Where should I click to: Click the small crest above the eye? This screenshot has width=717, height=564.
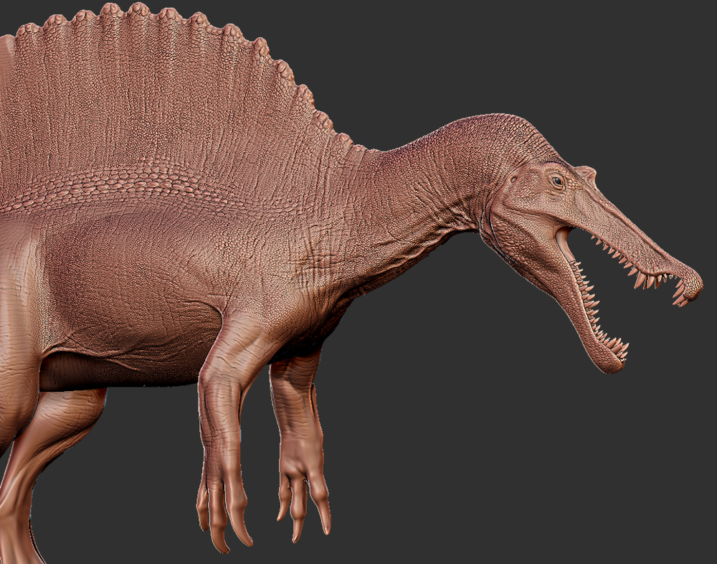pos(587,174)
